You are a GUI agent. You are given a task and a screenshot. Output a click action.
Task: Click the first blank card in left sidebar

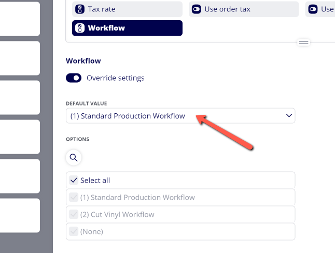20,19
